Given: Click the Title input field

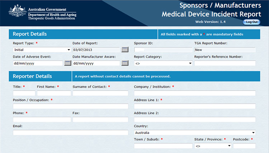Looking at the screenshot, I should point(24,93).
